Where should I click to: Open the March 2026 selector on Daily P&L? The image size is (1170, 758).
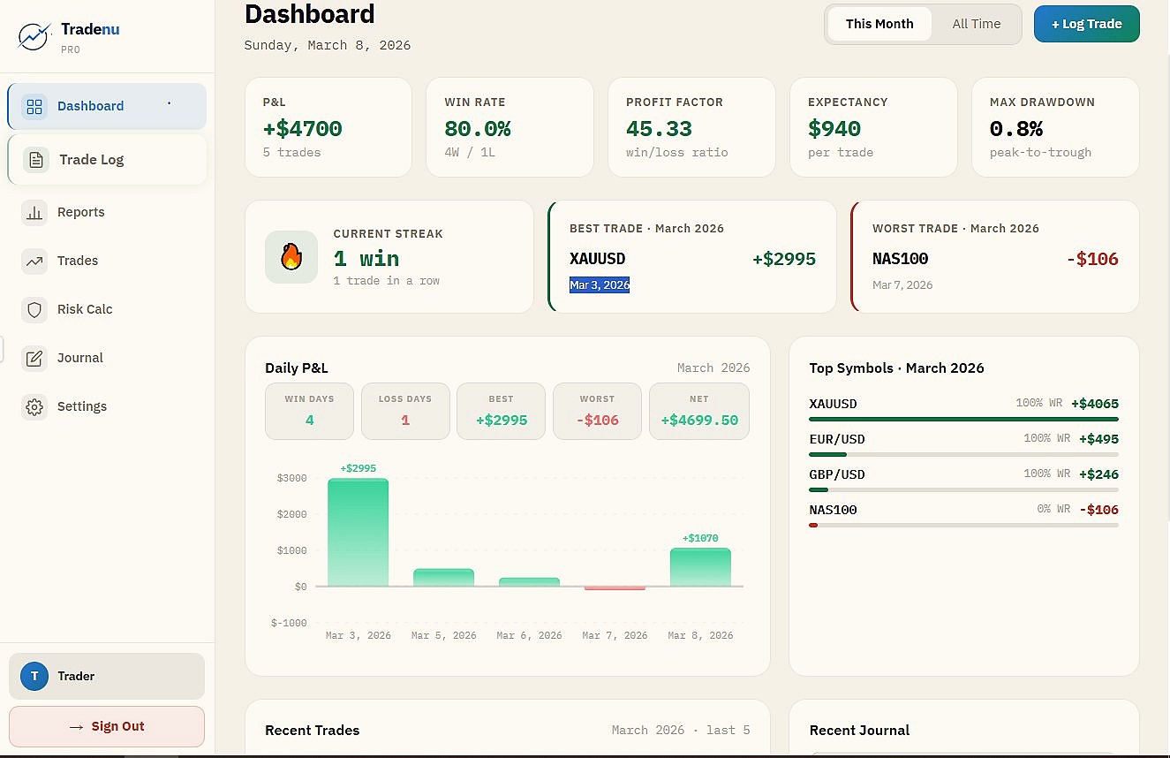tap(713, 368)
